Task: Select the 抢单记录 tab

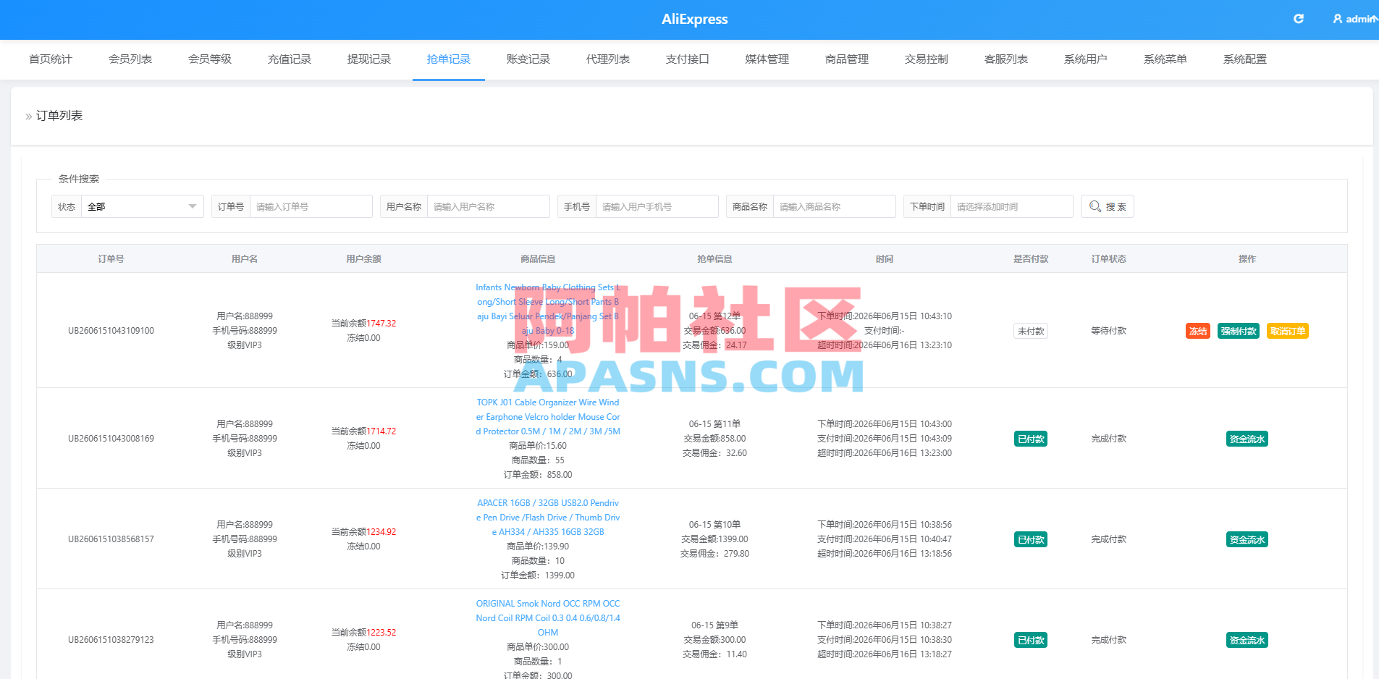Action: pyautogui.click(x=449, y=59)
